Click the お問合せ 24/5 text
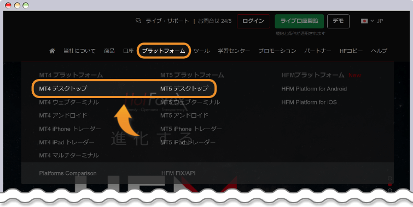Image resolution: width=413 pixels, height=207 pixels. [214, 21]
